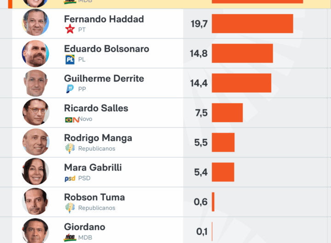The width and height of the screenshot is (331, 243).
Task: Click the MDB party logo under Giordano
Action: point(69,237)
